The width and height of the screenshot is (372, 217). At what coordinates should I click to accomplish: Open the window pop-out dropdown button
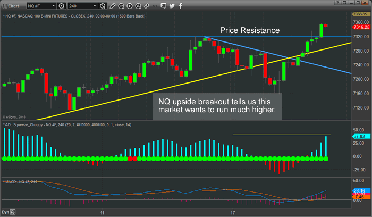344,3
